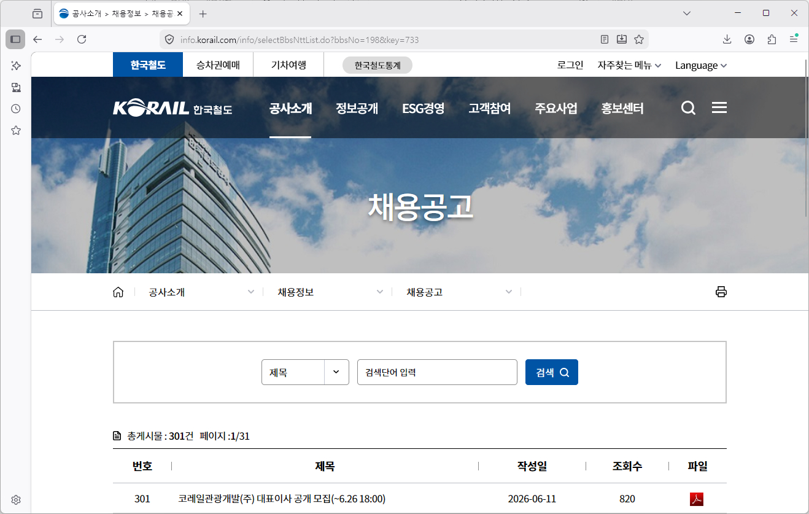Open the site search magnifier icon
The width and height of the screenshot is (809, 514).
(x=688, y=109)
